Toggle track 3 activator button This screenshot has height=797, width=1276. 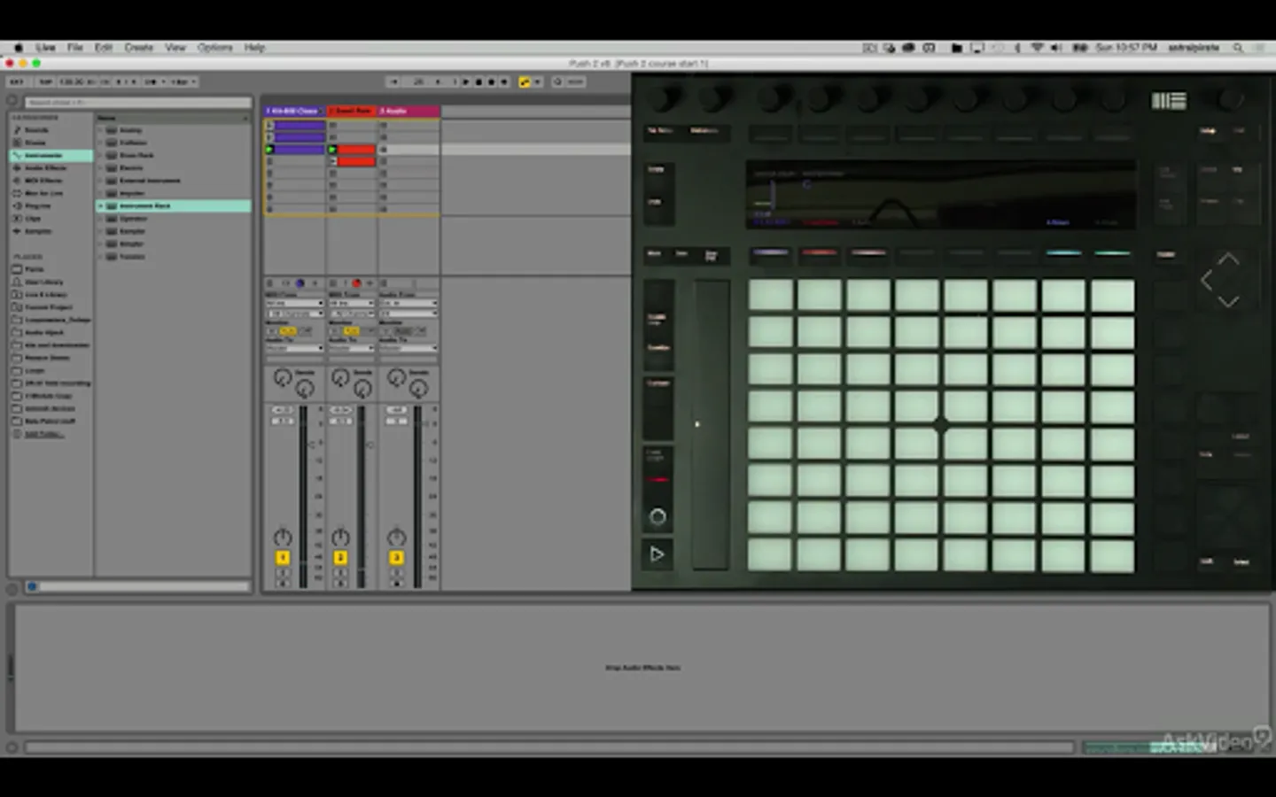(x=396, y=558)
